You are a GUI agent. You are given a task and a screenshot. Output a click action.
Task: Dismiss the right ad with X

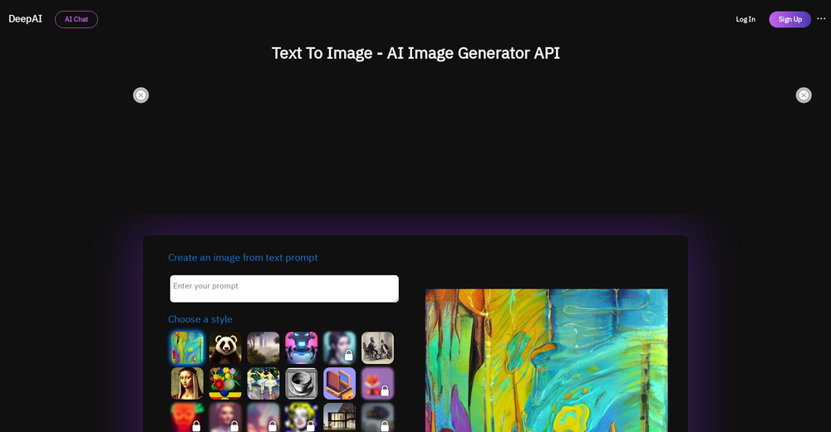pyautogui.click(x=804, y=95)
